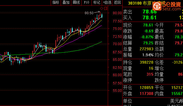Image resolution: width=183 pixels, height=106 pixels.
Task: Open the 指标 indicators menu
Action: click(56, 3)
